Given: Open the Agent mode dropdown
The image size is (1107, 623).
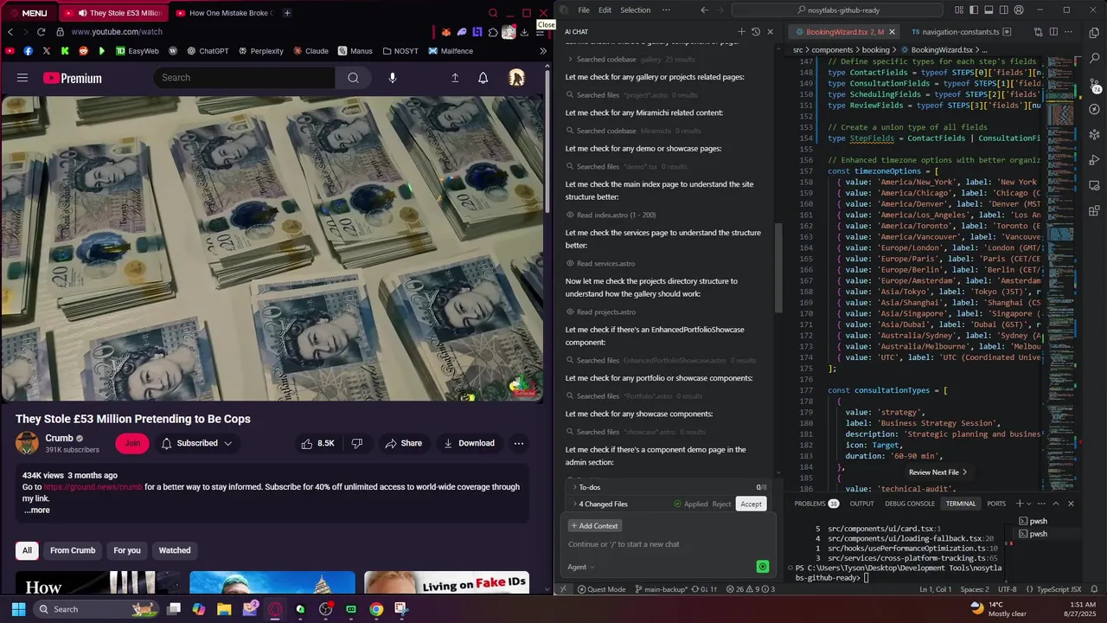Looking at the screenshot, I should (581, 567).
